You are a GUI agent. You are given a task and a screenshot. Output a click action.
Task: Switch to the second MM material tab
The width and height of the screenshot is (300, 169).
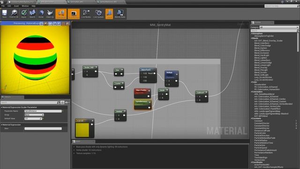(52, 2)
